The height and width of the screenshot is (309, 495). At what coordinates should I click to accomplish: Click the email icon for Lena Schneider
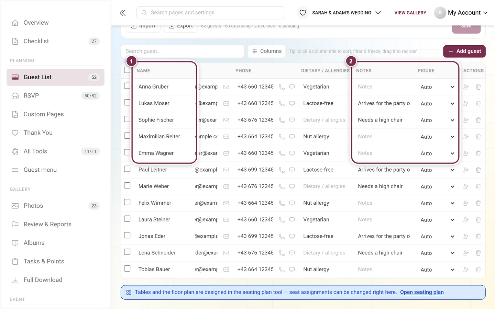click(226, 253)
